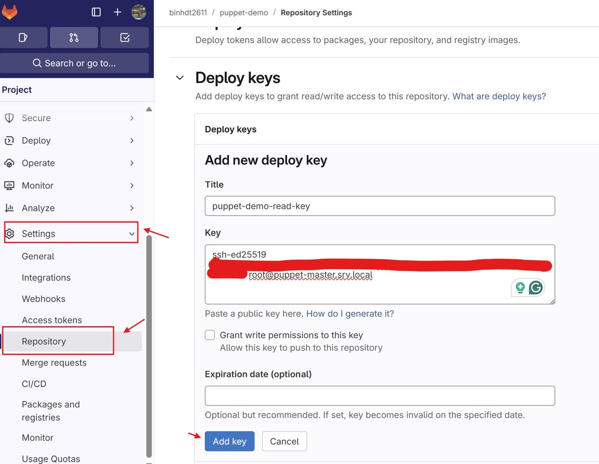Image resolution: width=599 pixels, height=464 pixels.
Task: Click the plus icon to create new item
Action: tap(117, 12)
